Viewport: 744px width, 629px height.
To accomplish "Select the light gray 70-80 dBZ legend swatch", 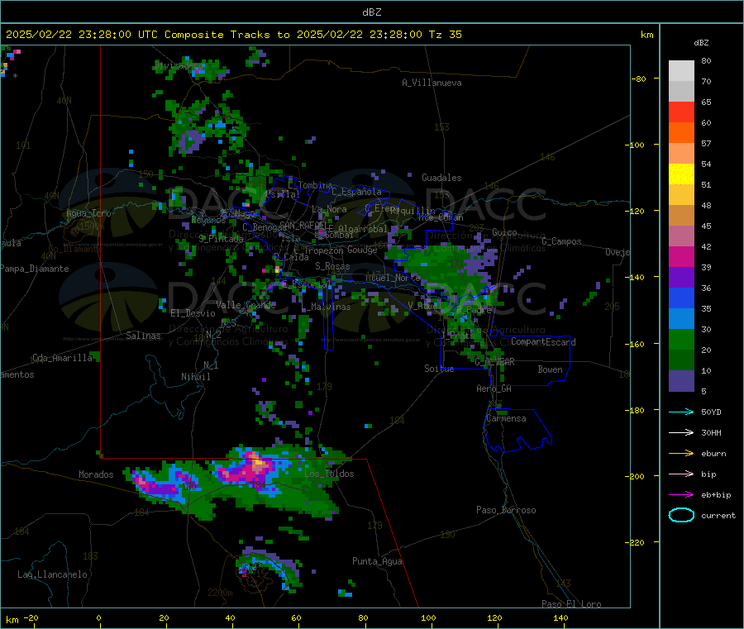I will click(x=681, y=71).
